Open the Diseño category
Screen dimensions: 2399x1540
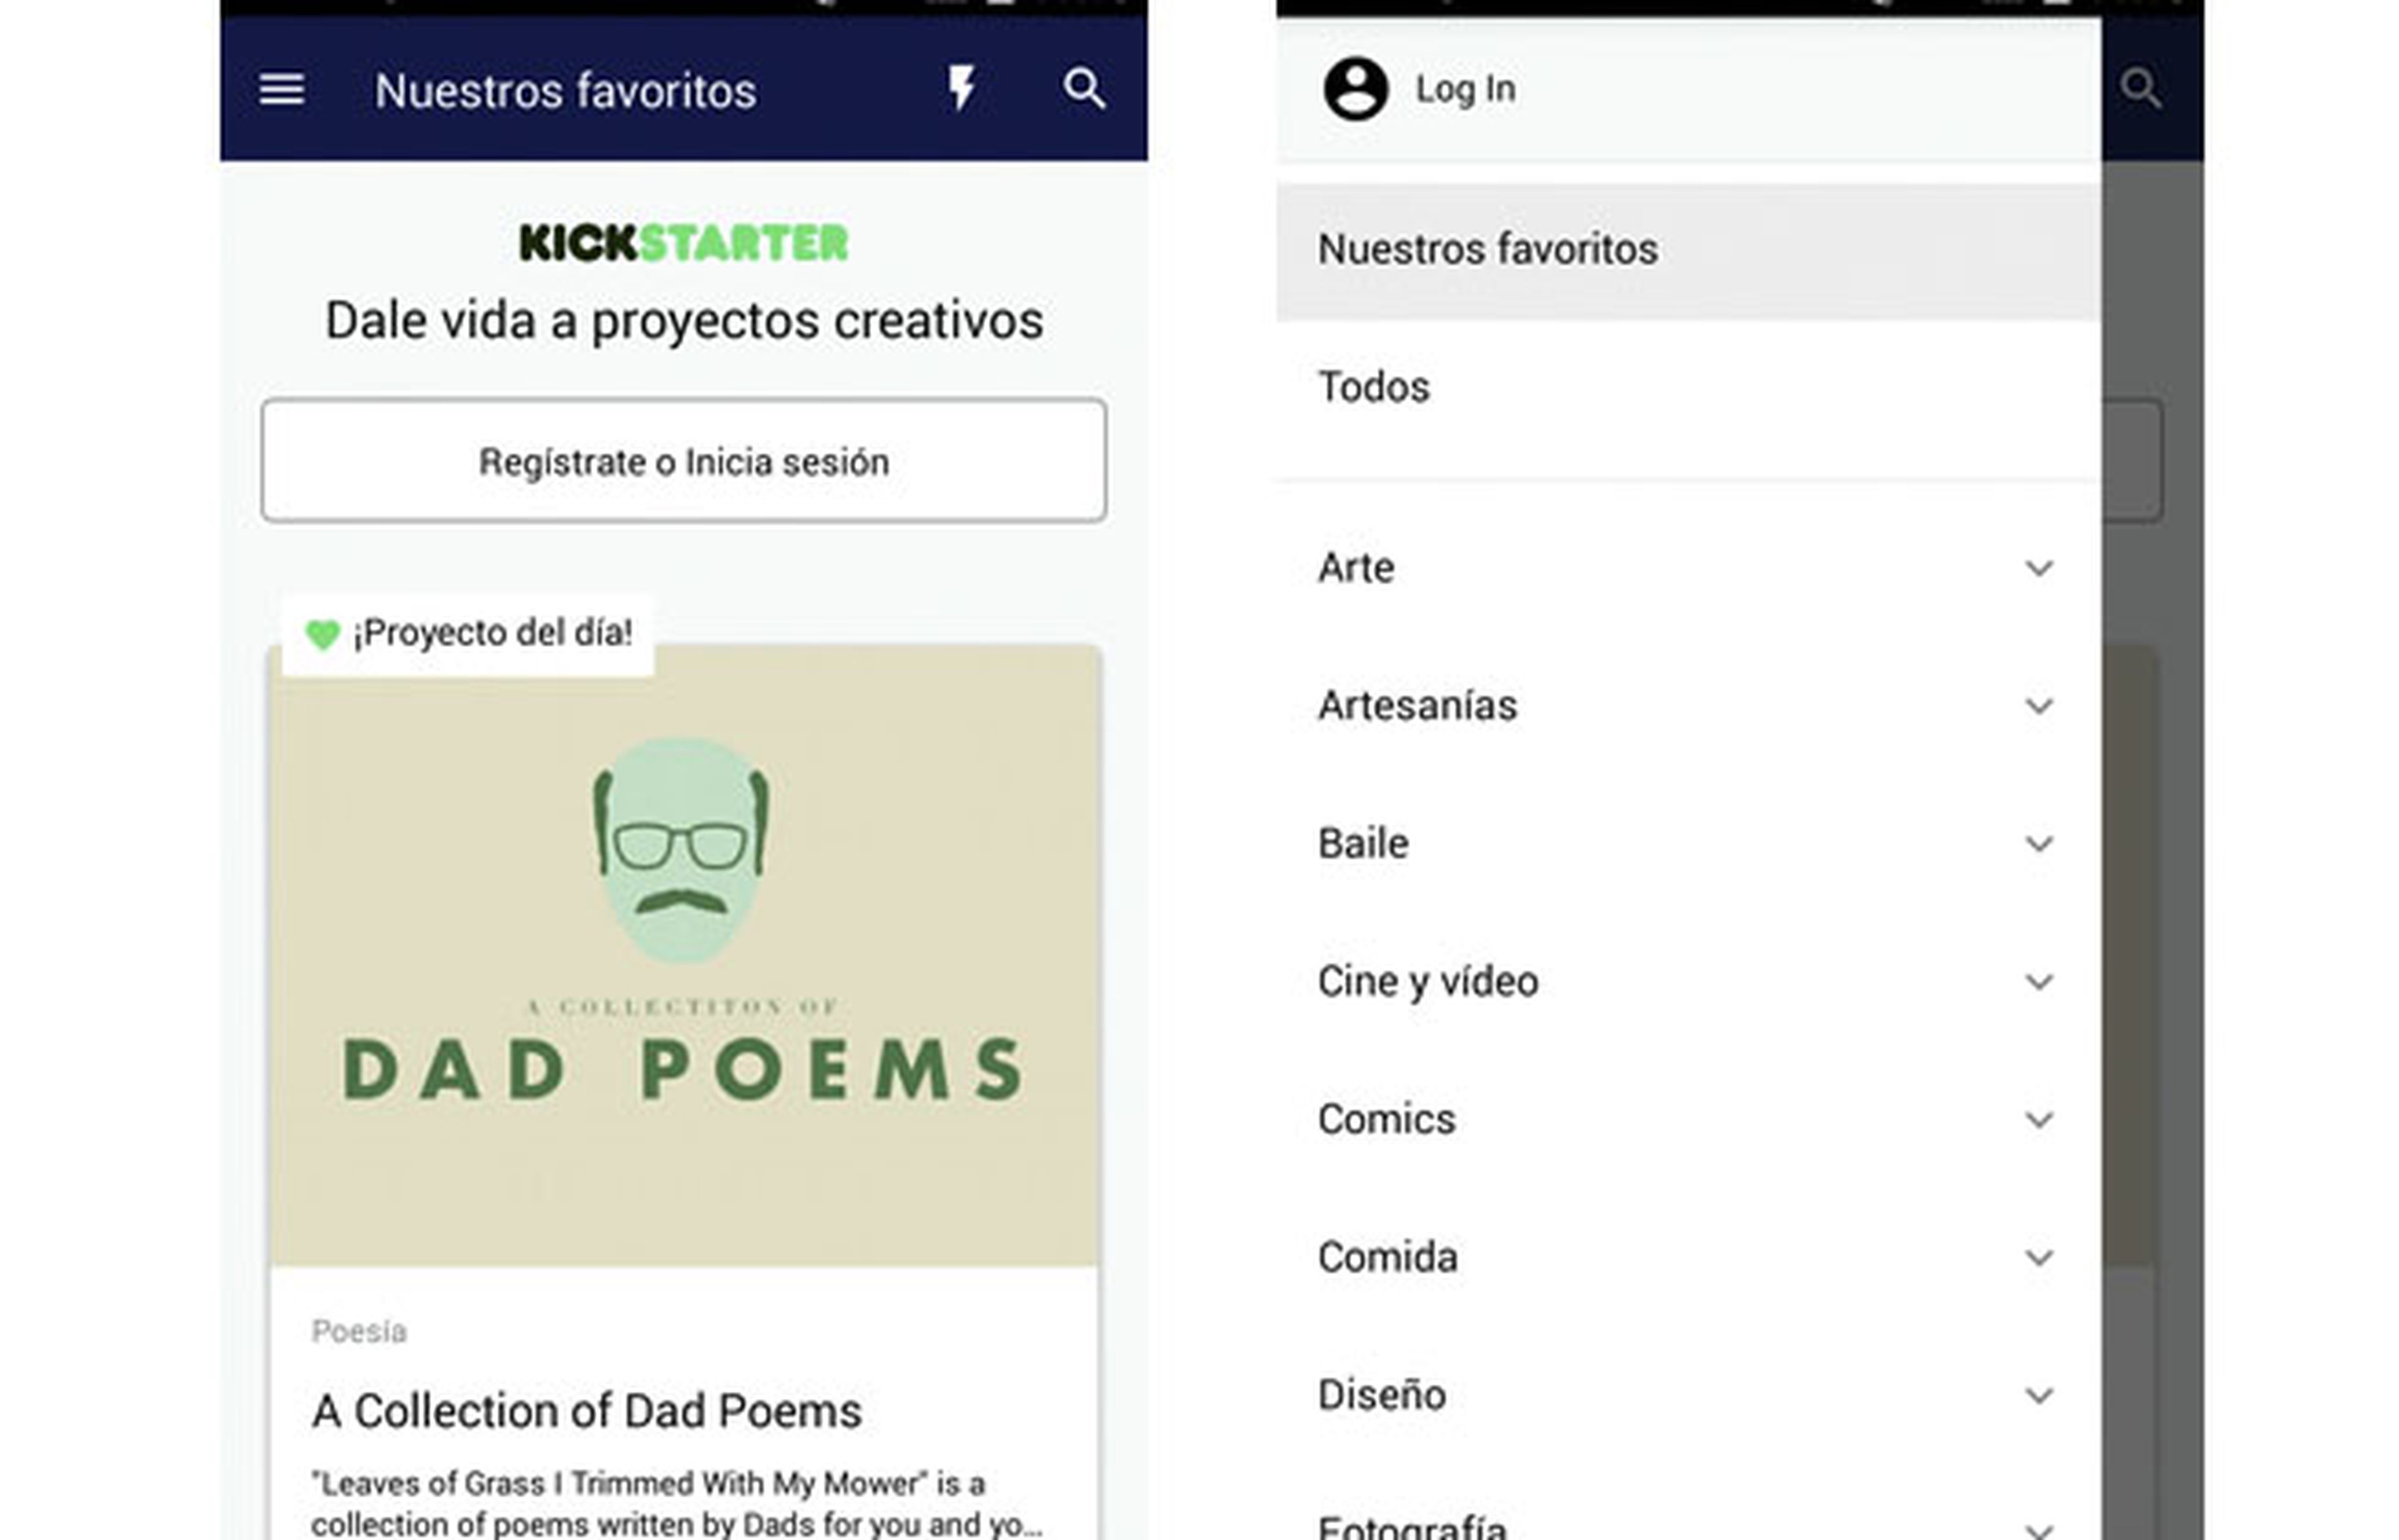tap(1687, 1396)
